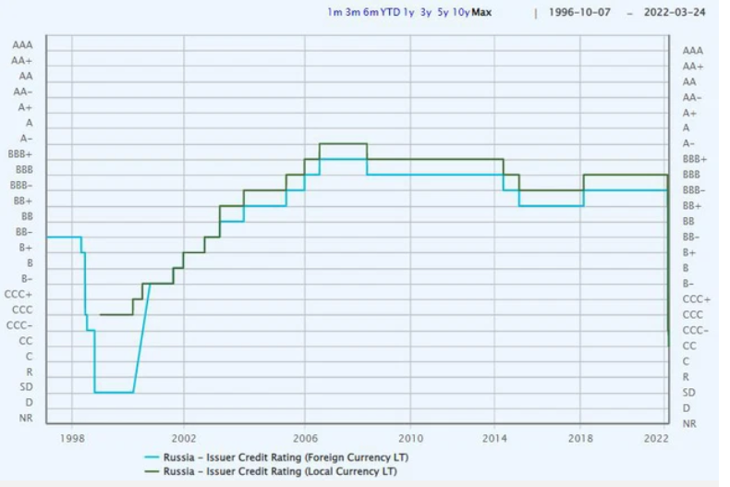The width and height of the screenshot is (730, 487).
Task: Switch to the 5y range
Action: point(443,13)
